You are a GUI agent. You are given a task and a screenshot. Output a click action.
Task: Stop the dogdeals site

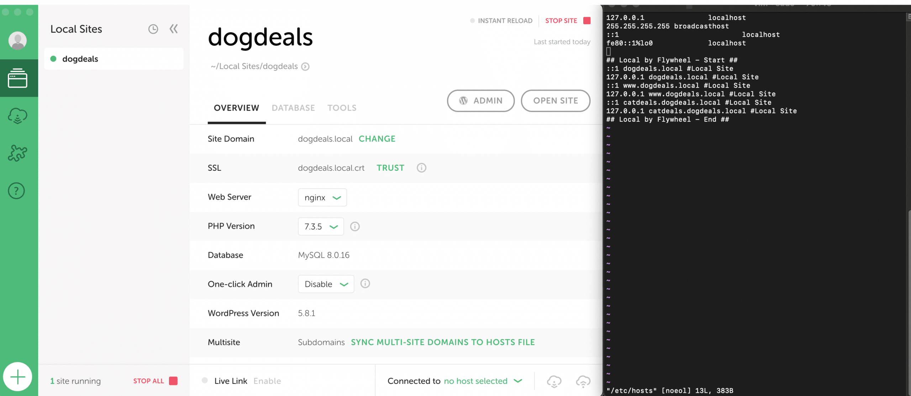(x=568, y=21)
